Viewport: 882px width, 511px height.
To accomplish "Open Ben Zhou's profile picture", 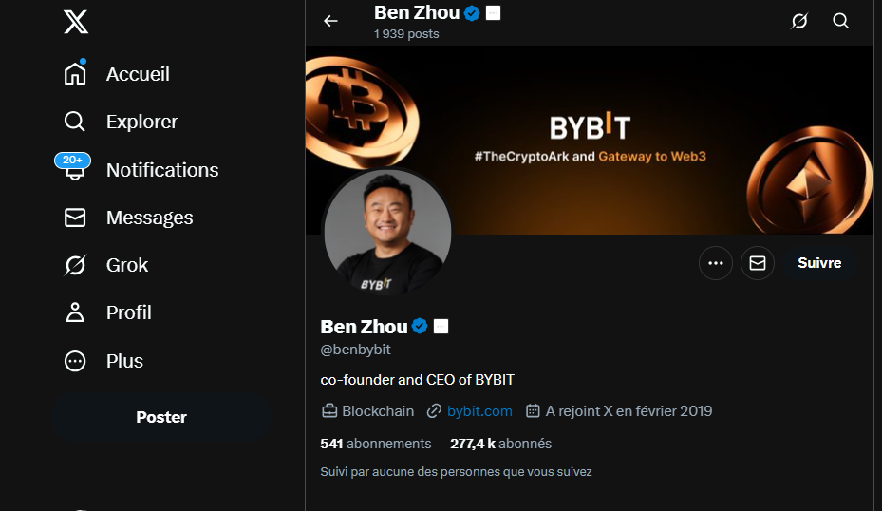I will tap(386, 234).
